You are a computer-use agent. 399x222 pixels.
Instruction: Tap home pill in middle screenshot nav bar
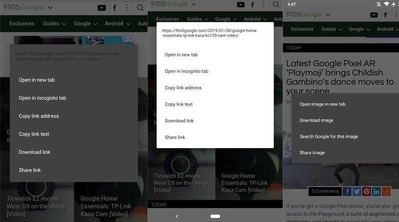click(x=215, y=216)
